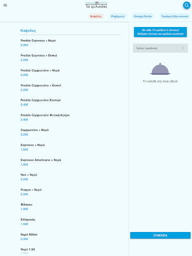Screen dimensions: 192x256
Task: Click the 1.50€ price under Ελληνικός
Action: point(24,224)
